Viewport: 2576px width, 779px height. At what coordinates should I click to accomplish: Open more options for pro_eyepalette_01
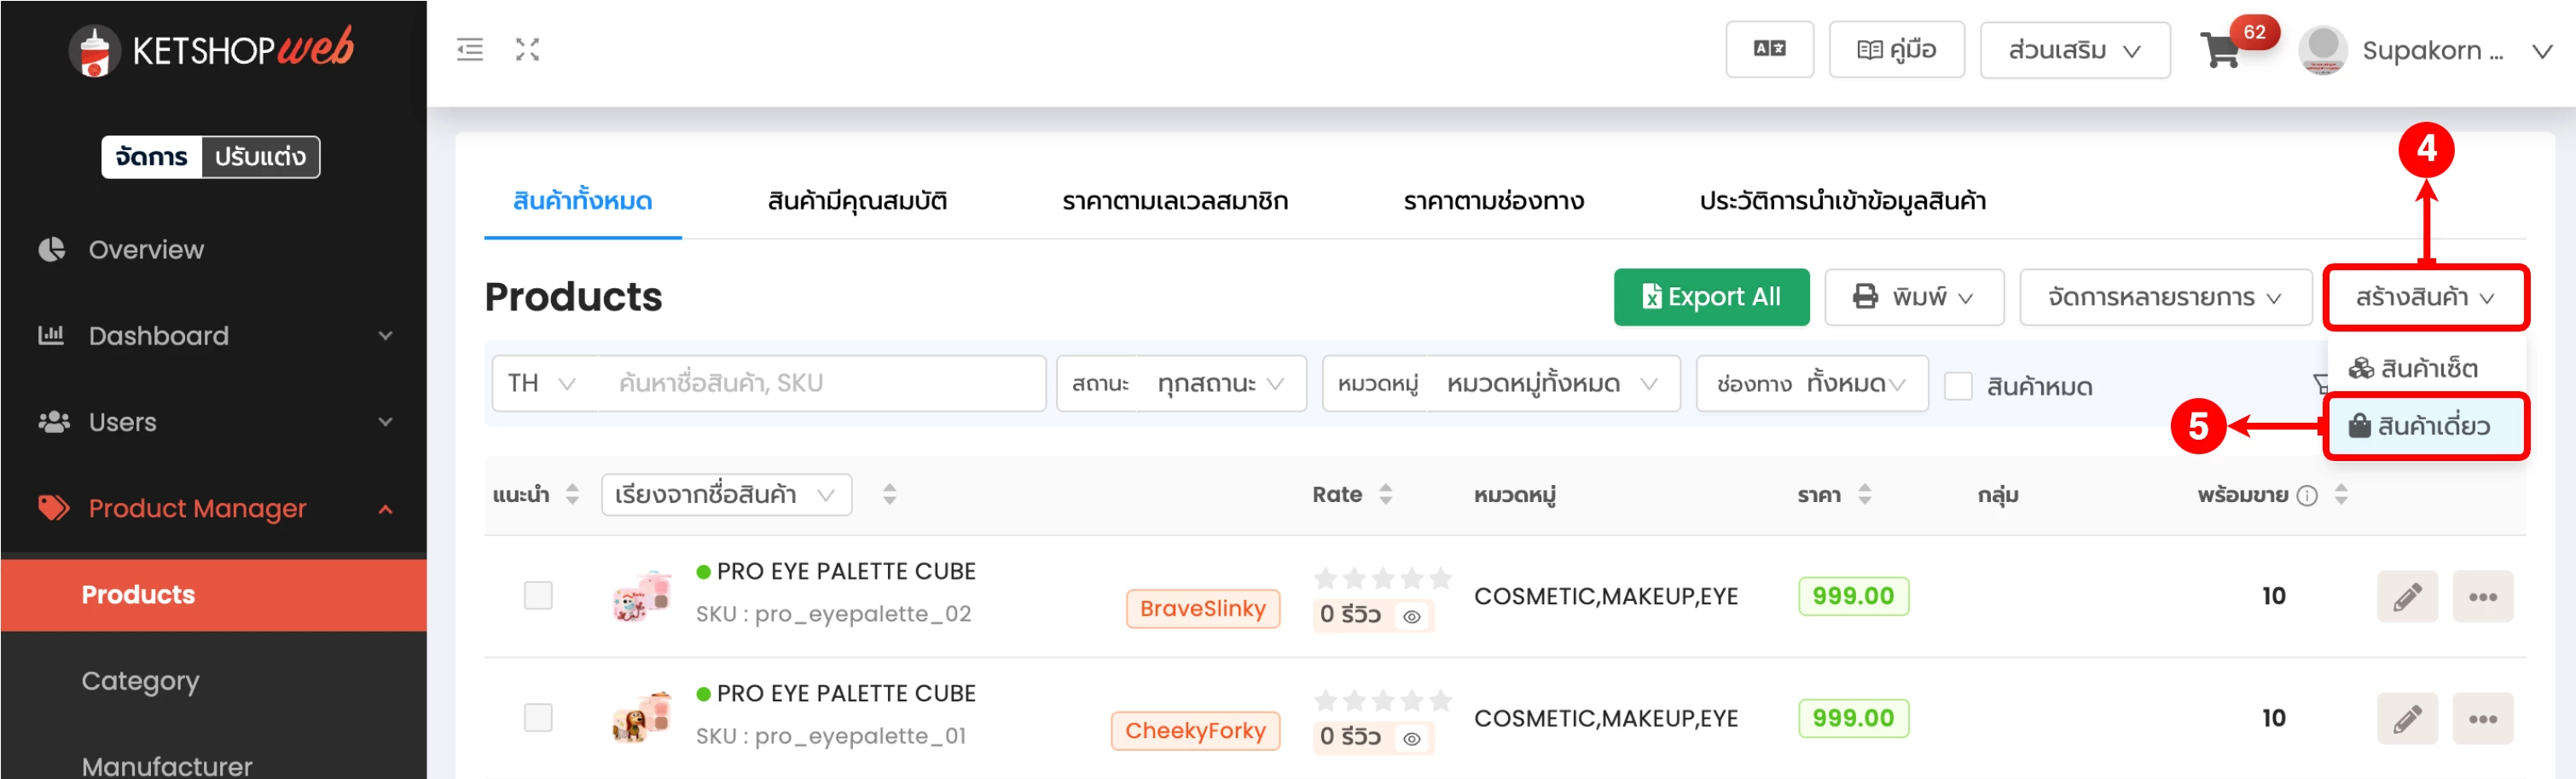(x=2482, y=718)
